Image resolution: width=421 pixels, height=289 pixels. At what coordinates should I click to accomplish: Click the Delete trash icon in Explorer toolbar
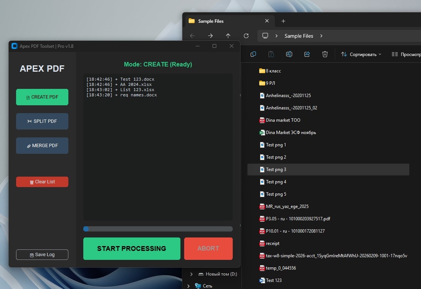click(x=325, y=54)
